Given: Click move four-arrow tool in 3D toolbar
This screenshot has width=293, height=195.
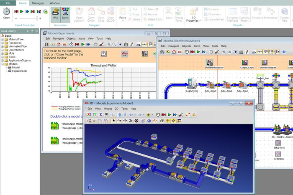Looking at the screenshot, I should (x=125, y=121).
